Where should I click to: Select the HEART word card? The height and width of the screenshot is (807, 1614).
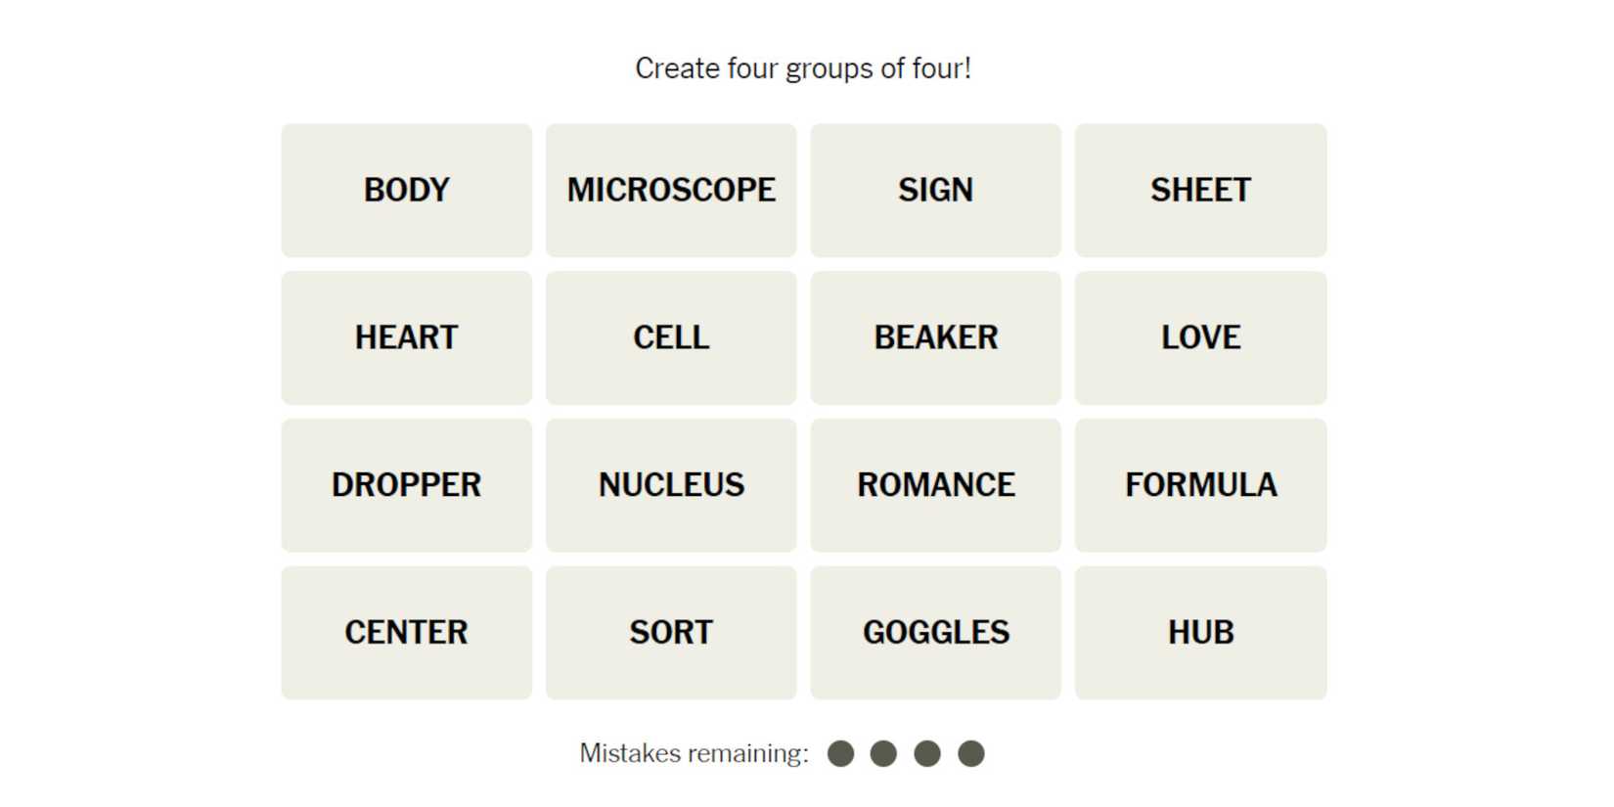[406, 337]
